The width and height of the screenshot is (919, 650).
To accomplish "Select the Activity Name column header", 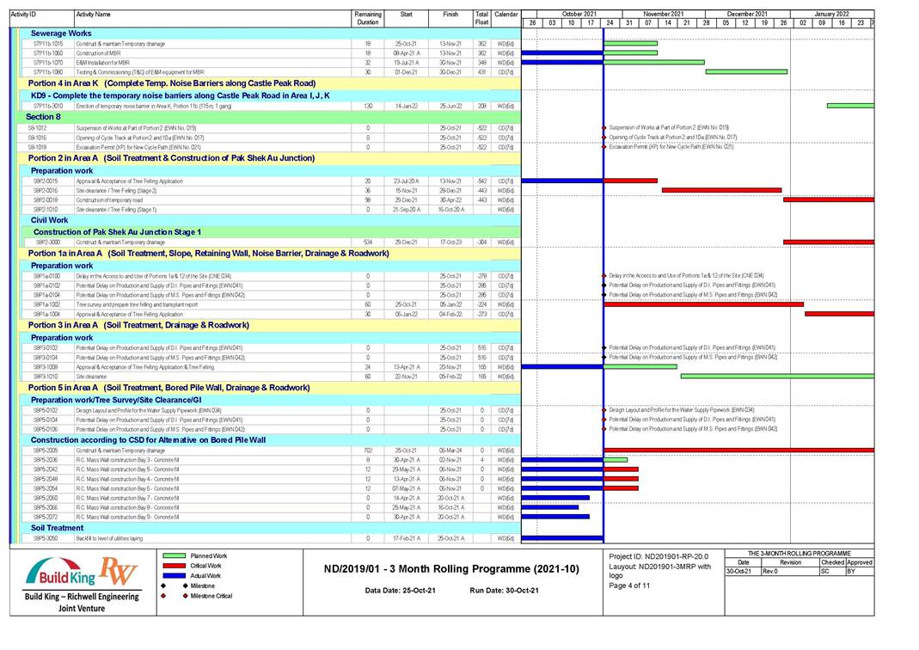I will [212, 18].
